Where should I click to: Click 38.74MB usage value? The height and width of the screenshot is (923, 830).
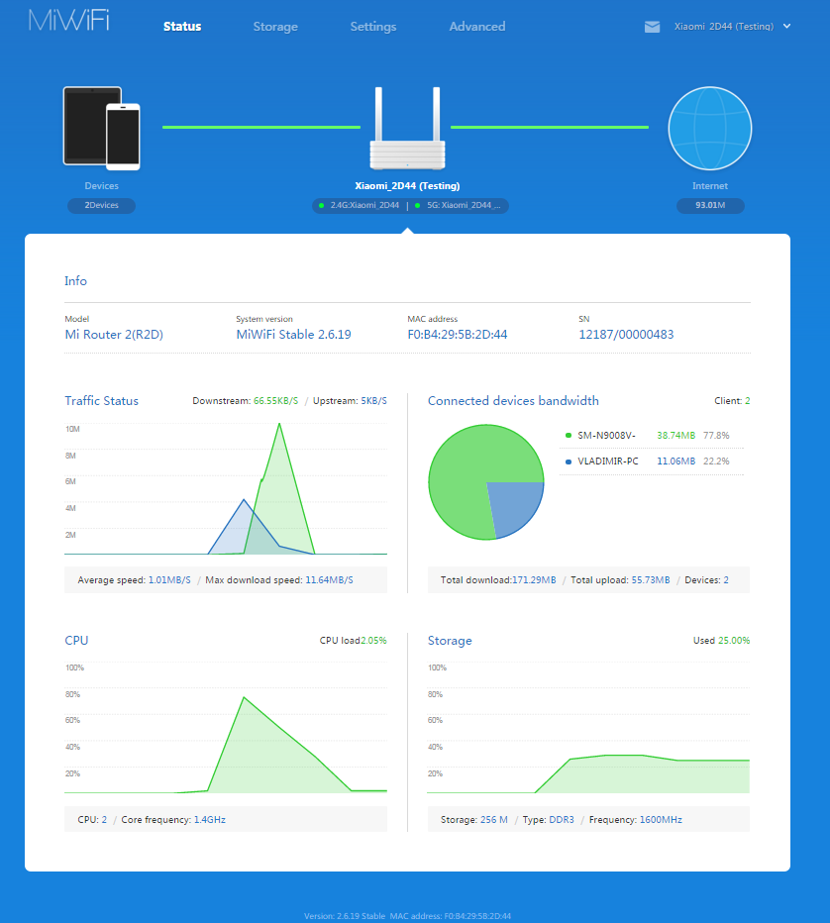pos(675,436)
